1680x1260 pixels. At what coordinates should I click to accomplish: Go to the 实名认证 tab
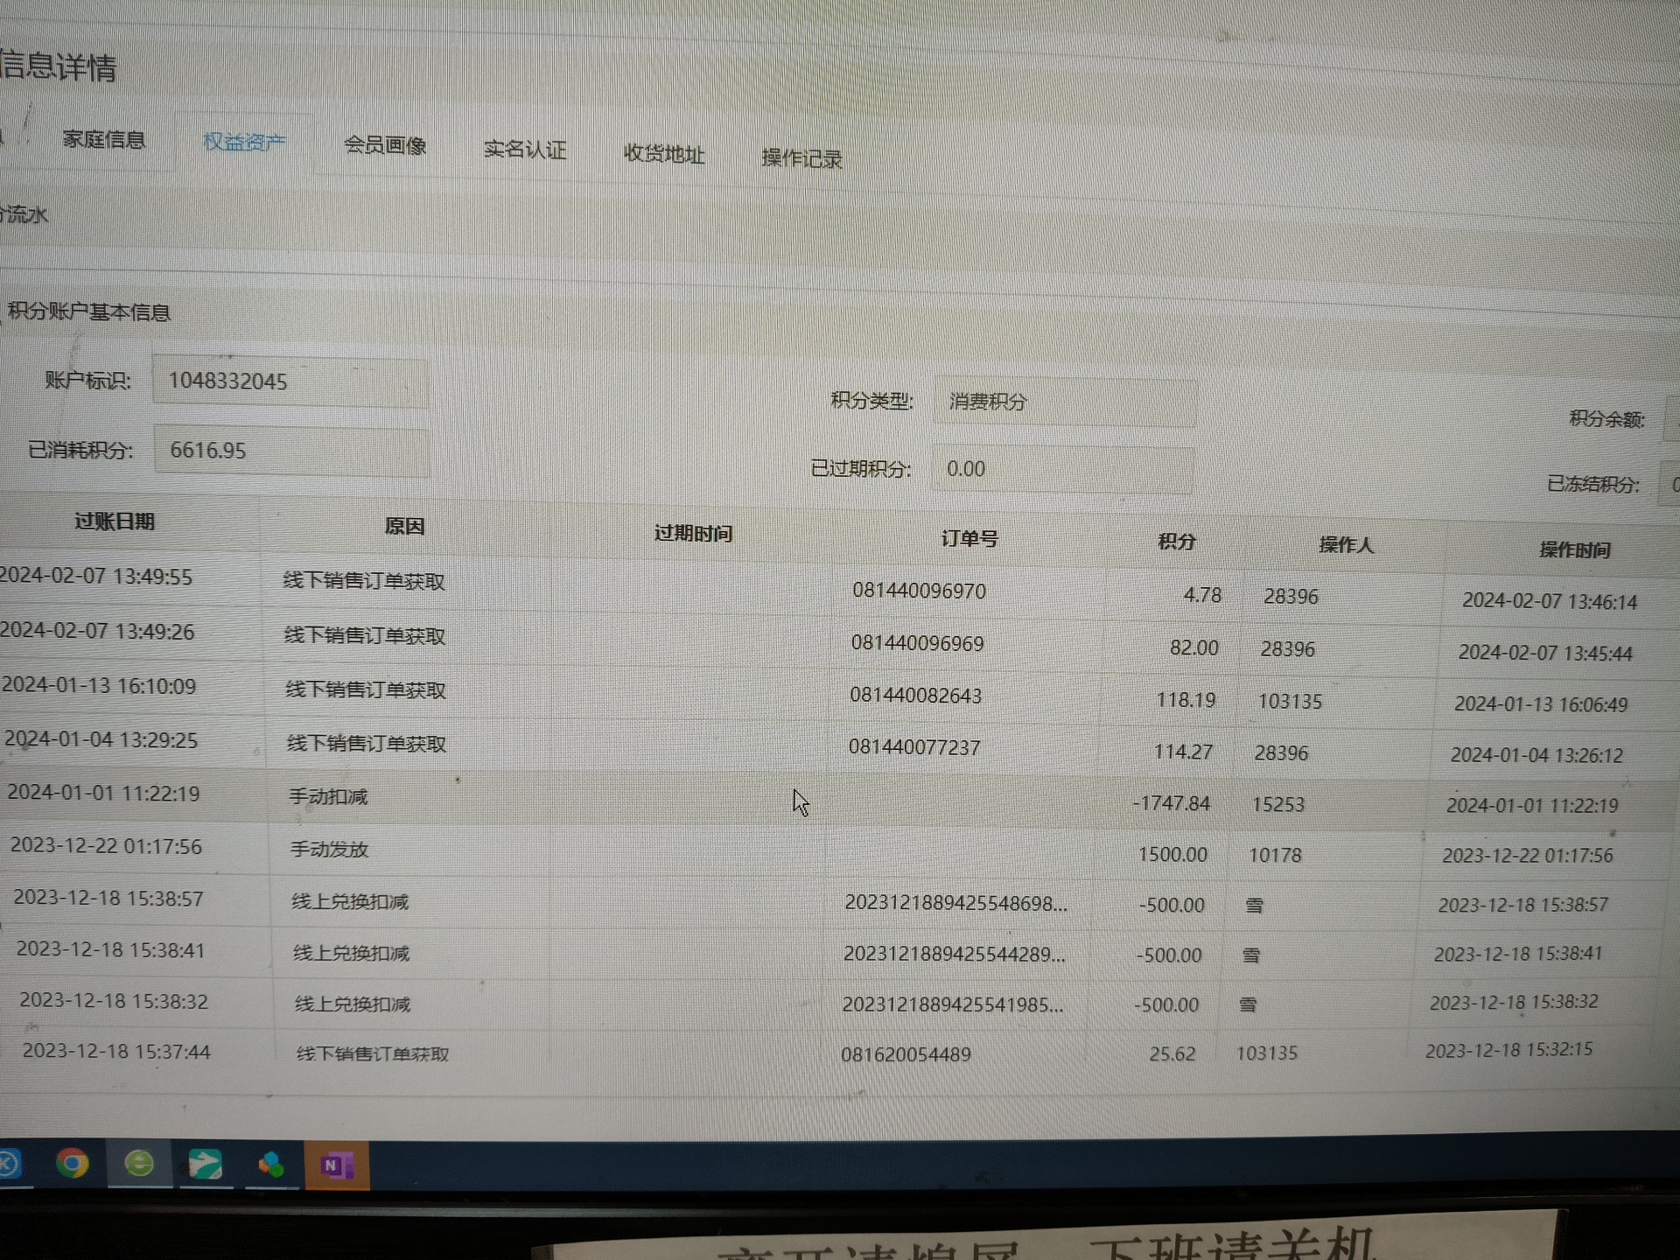(525, 150)
